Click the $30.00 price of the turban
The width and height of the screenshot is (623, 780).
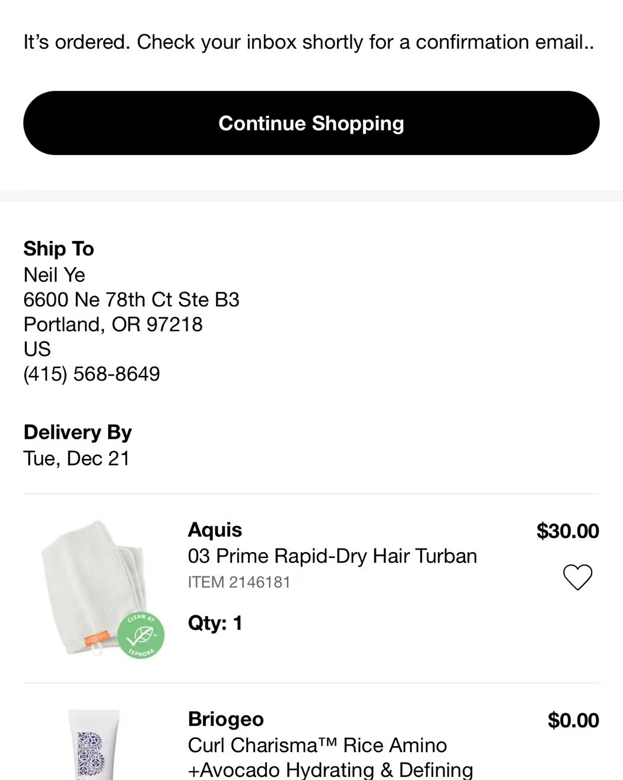(x=567, y=531)
